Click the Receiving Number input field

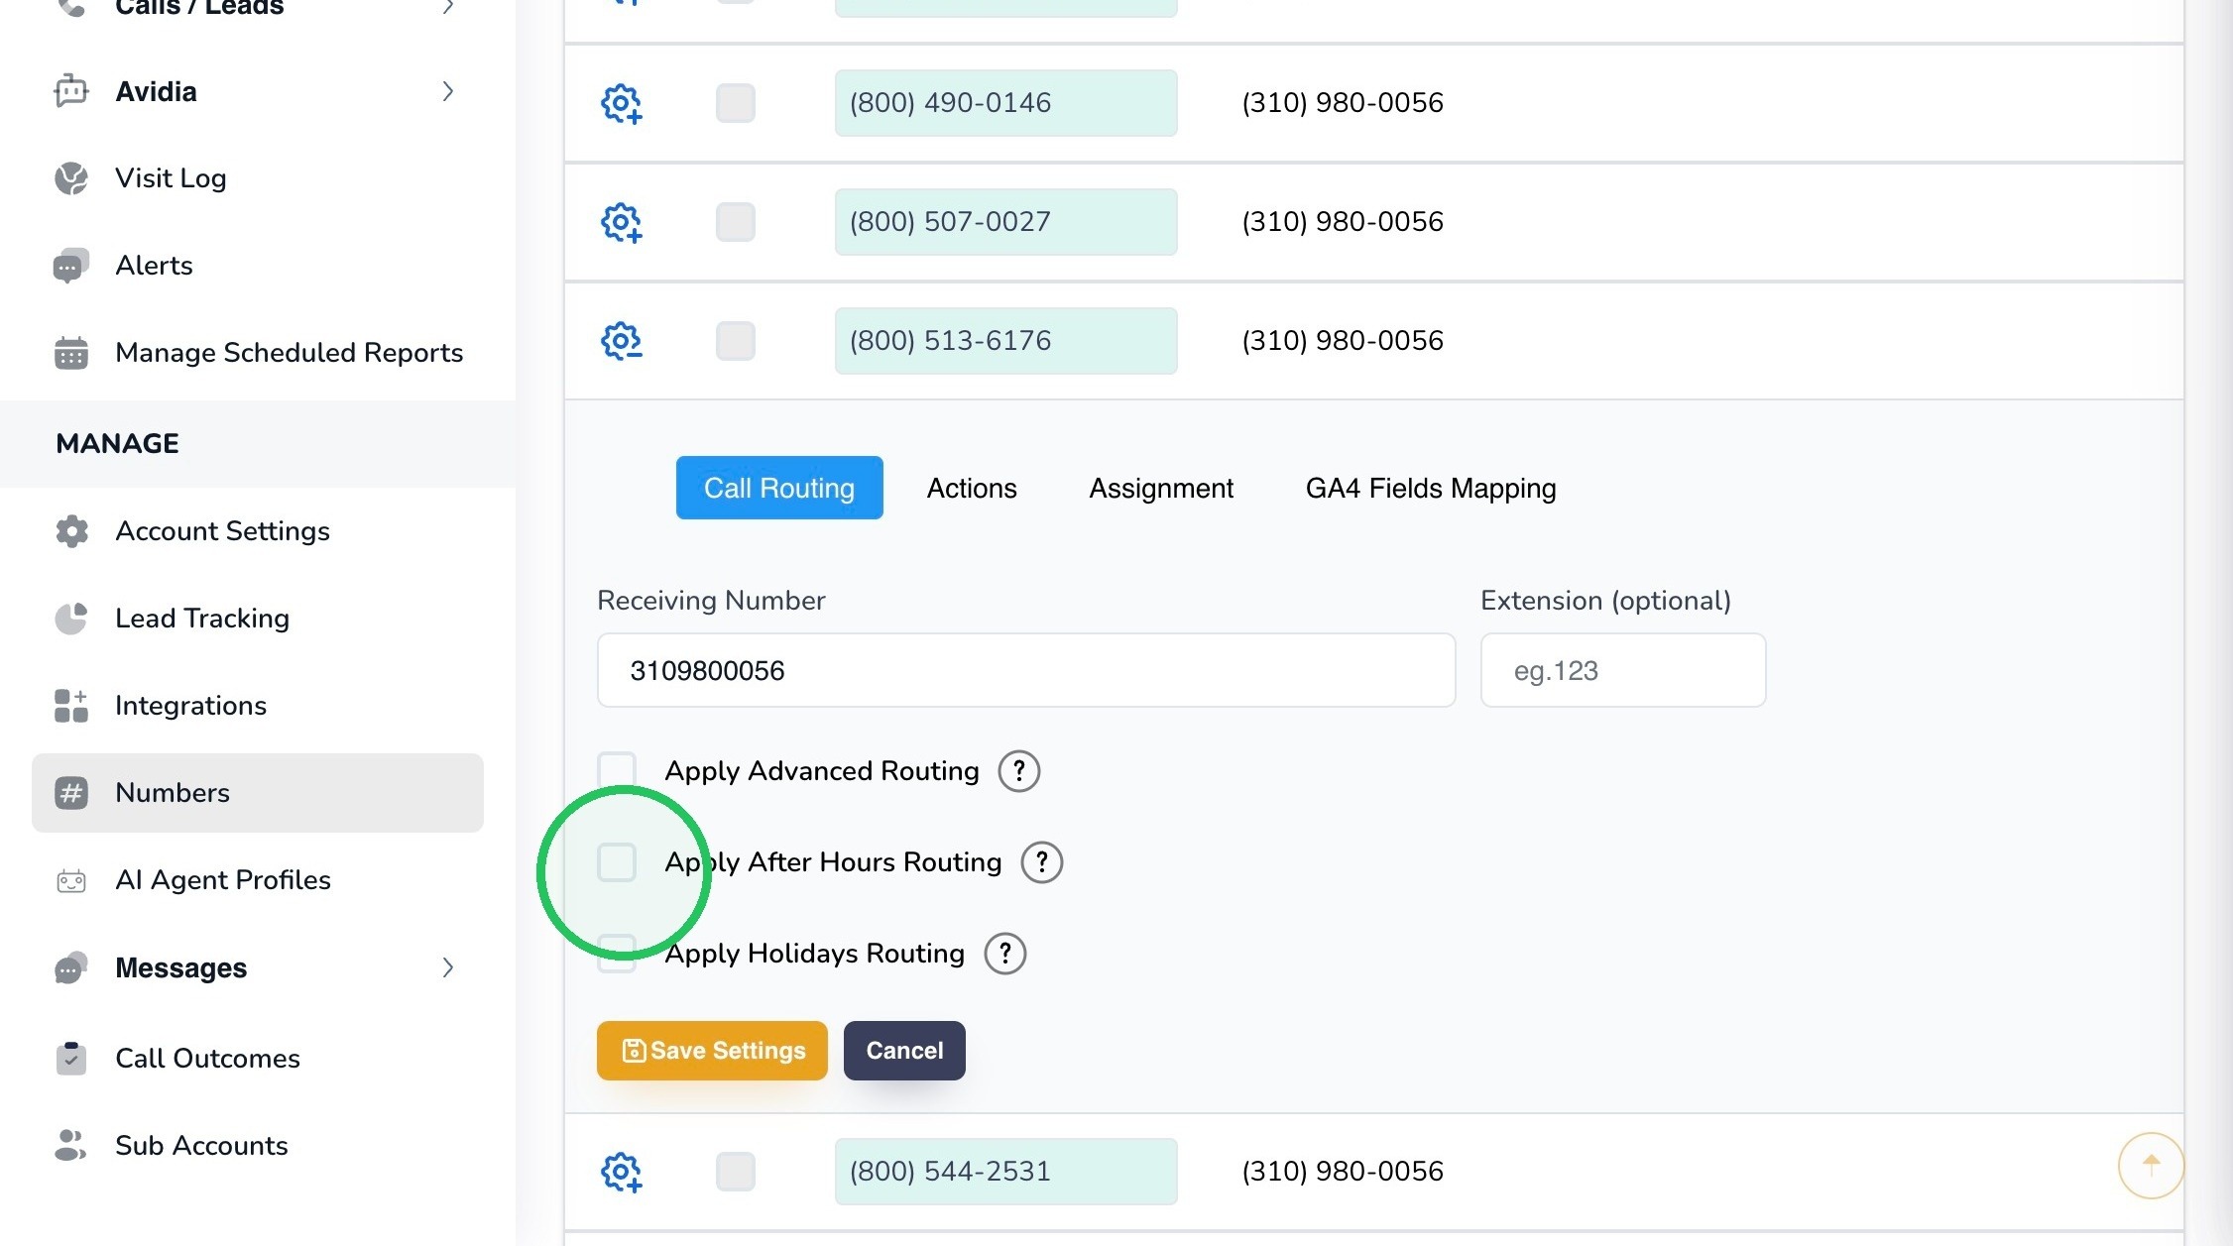[1026, 670]
